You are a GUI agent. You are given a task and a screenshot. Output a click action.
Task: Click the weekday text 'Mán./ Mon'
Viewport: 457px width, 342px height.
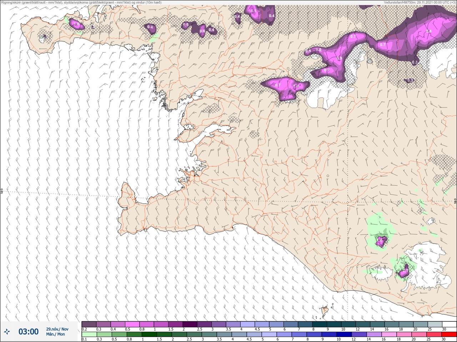56,334
